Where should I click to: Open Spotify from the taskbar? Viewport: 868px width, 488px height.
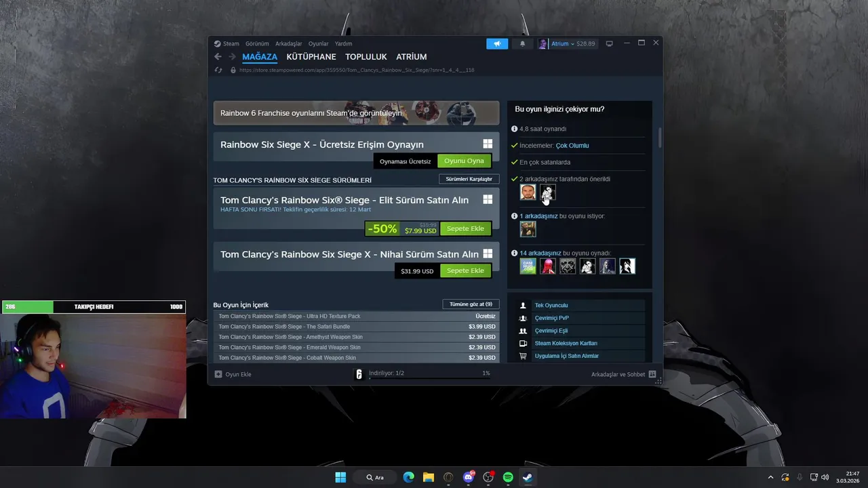click(x=508, y=477)
